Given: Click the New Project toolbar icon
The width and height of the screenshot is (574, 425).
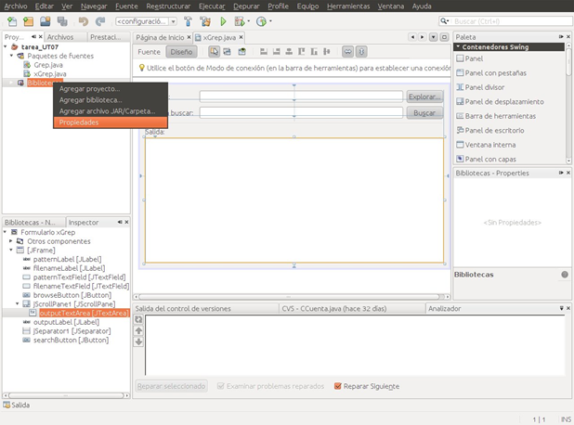Looking at the screenshot, I should (x=29, y=21).
